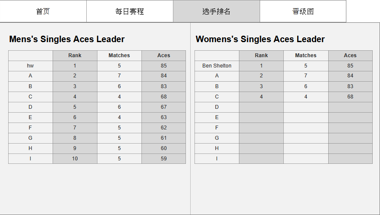Image resolution: width=380 pixels, height=215 pixels.
Task: Select Ben Shelton in Womens's table
Action: (217, 66)
